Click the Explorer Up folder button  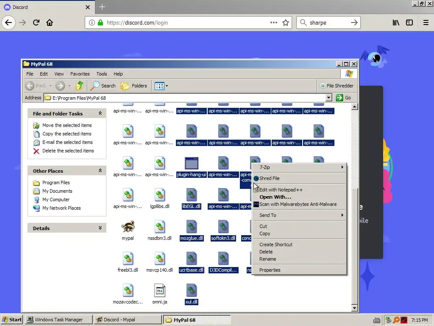click(79, 86)
